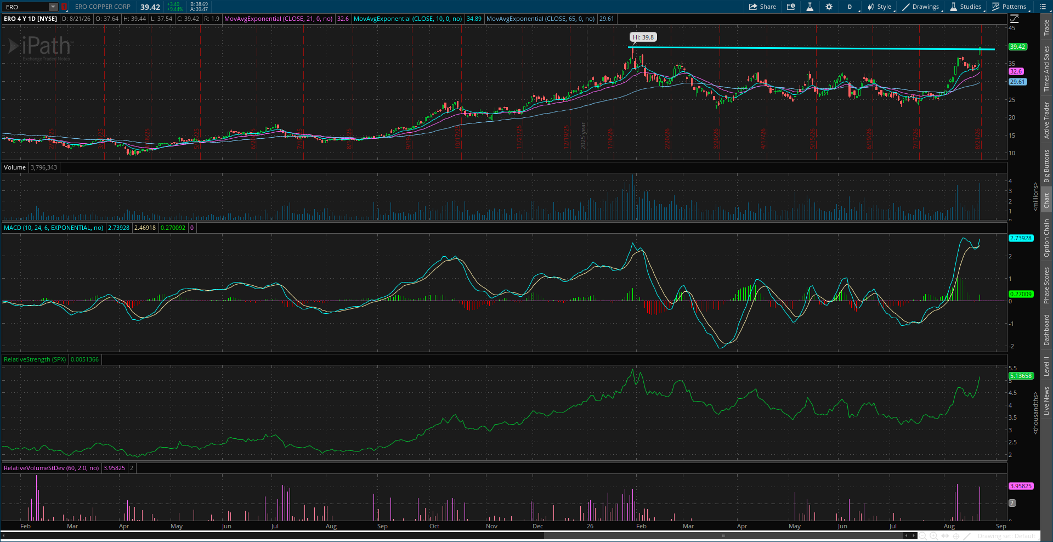Click the zoom in magnifier icon
Image resolution: width=1053 pixels, height=542 pixels.
click(x=933, y=536)
